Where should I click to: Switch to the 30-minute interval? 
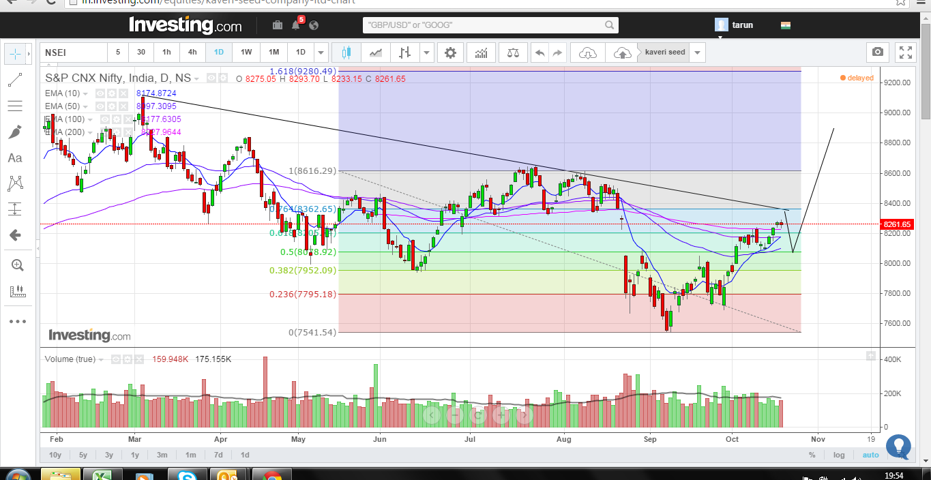pos(141,52)
